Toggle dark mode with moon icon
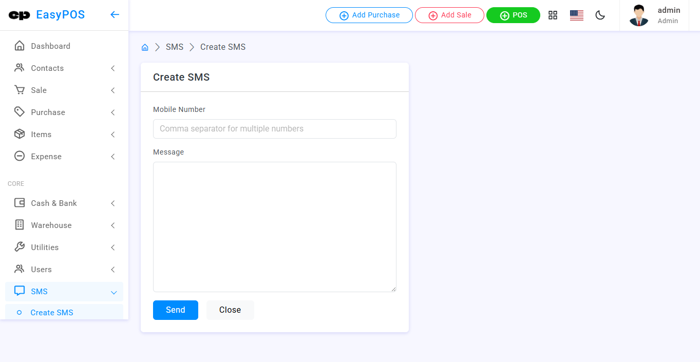The width and height of the screenshot is (700, 362). coord(600,15)
